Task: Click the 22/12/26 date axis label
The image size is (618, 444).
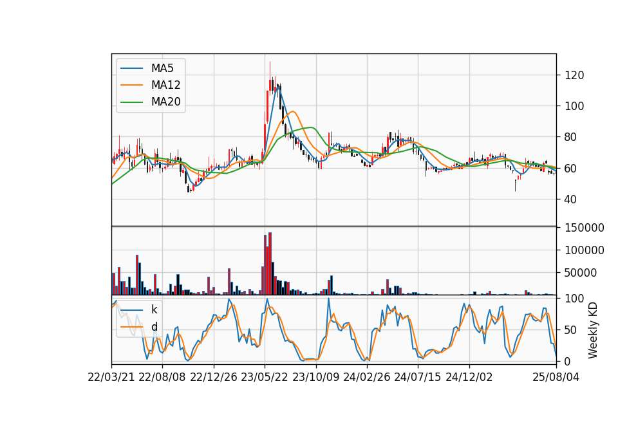Action: [214, 377]
